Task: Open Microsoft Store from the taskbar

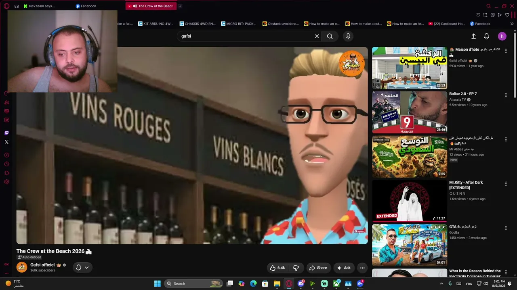Action: (x=265, y=284)
